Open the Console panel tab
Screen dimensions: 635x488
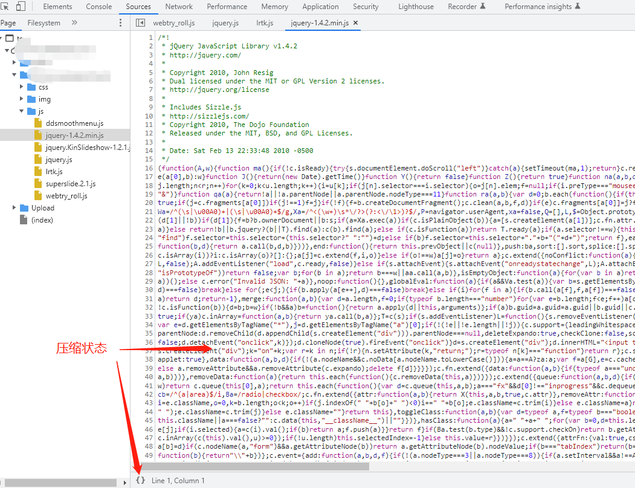pos(98,7)
